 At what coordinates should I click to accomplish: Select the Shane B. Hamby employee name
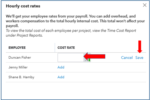(x=21, y=77)
